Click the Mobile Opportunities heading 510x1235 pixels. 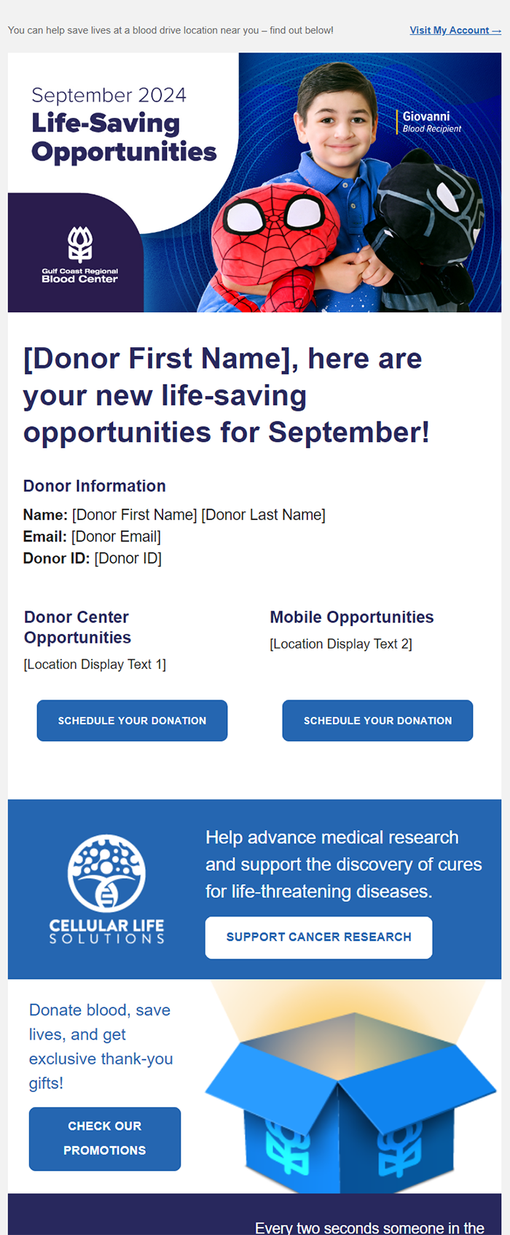tap(352, 617)
